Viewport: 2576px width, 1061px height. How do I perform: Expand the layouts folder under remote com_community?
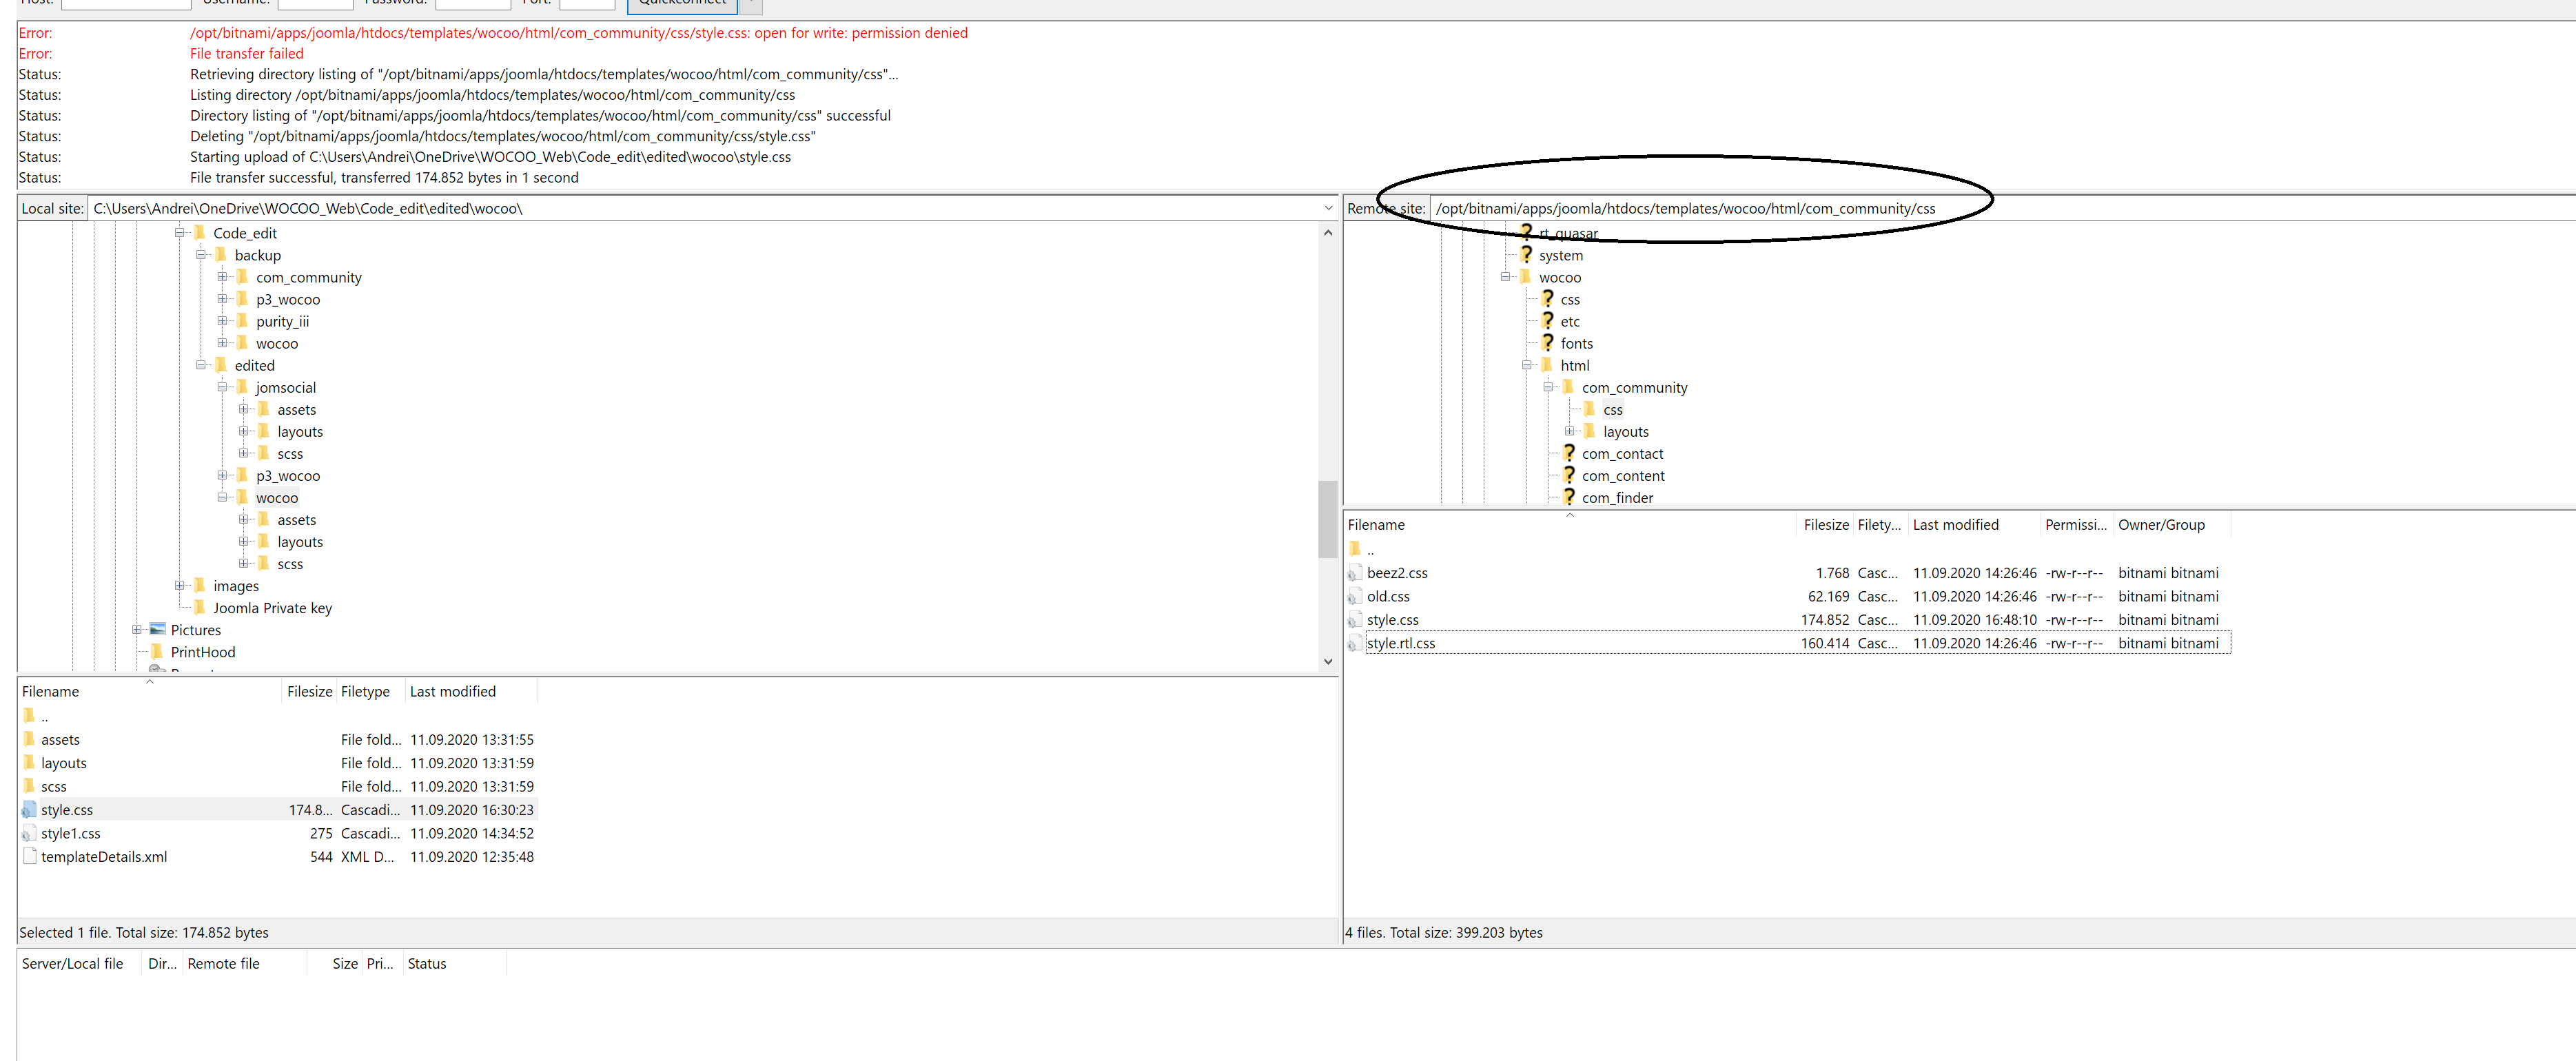[1569, 431]
